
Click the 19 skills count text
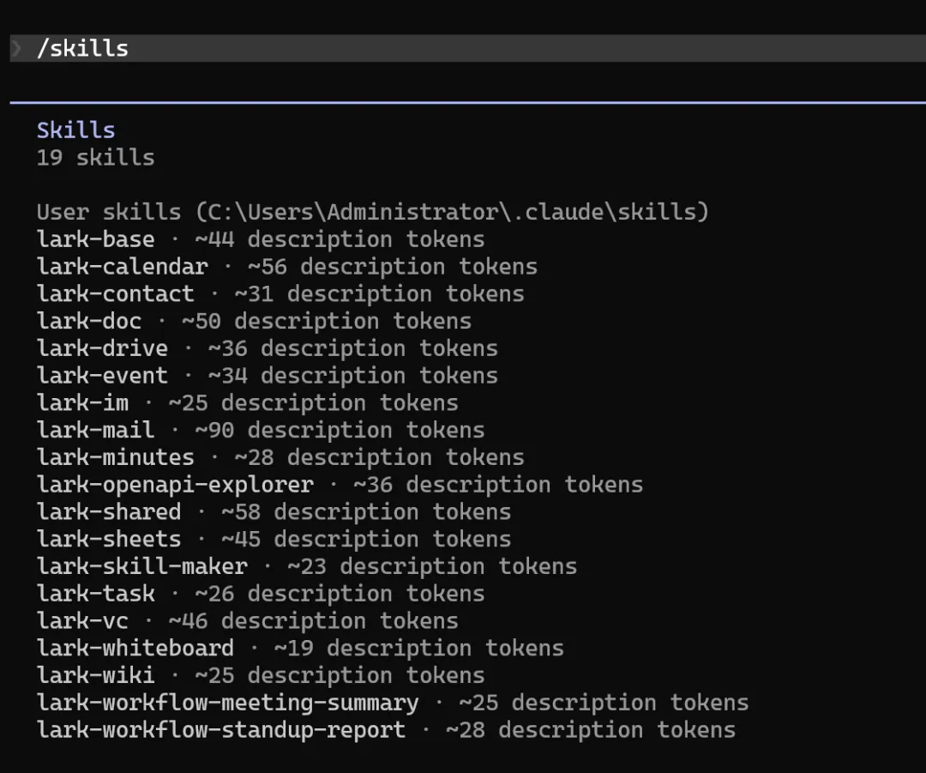(95, 158)
